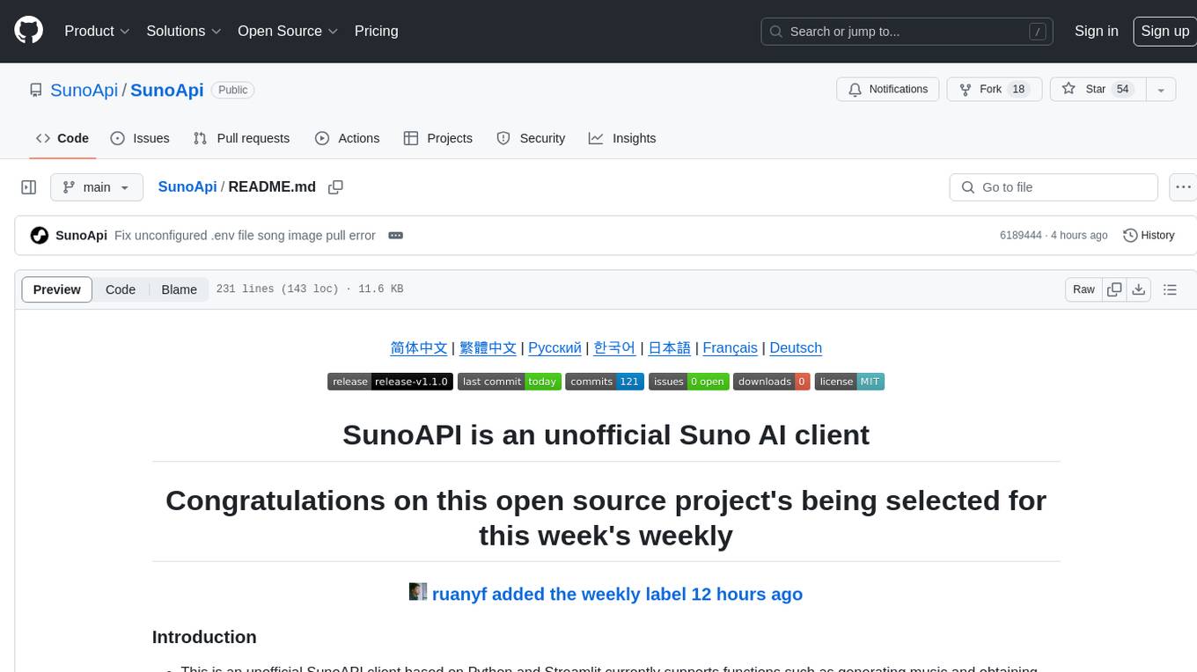Switch to the Insights tab
Image resolution: width=1197 pixels, height=672 pixels.
pyautogui.click(x=622, y=138)
